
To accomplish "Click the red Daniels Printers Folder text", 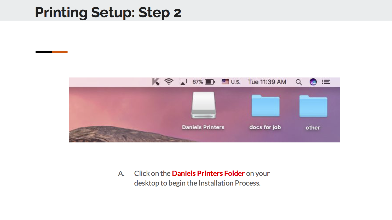I will [x=208, y=174].
